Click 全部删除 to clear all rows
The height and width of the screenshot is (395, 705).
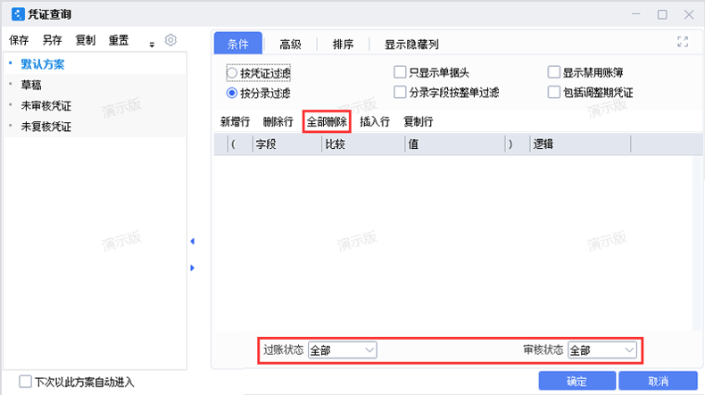pyautogui.click(x=327, y=121)
